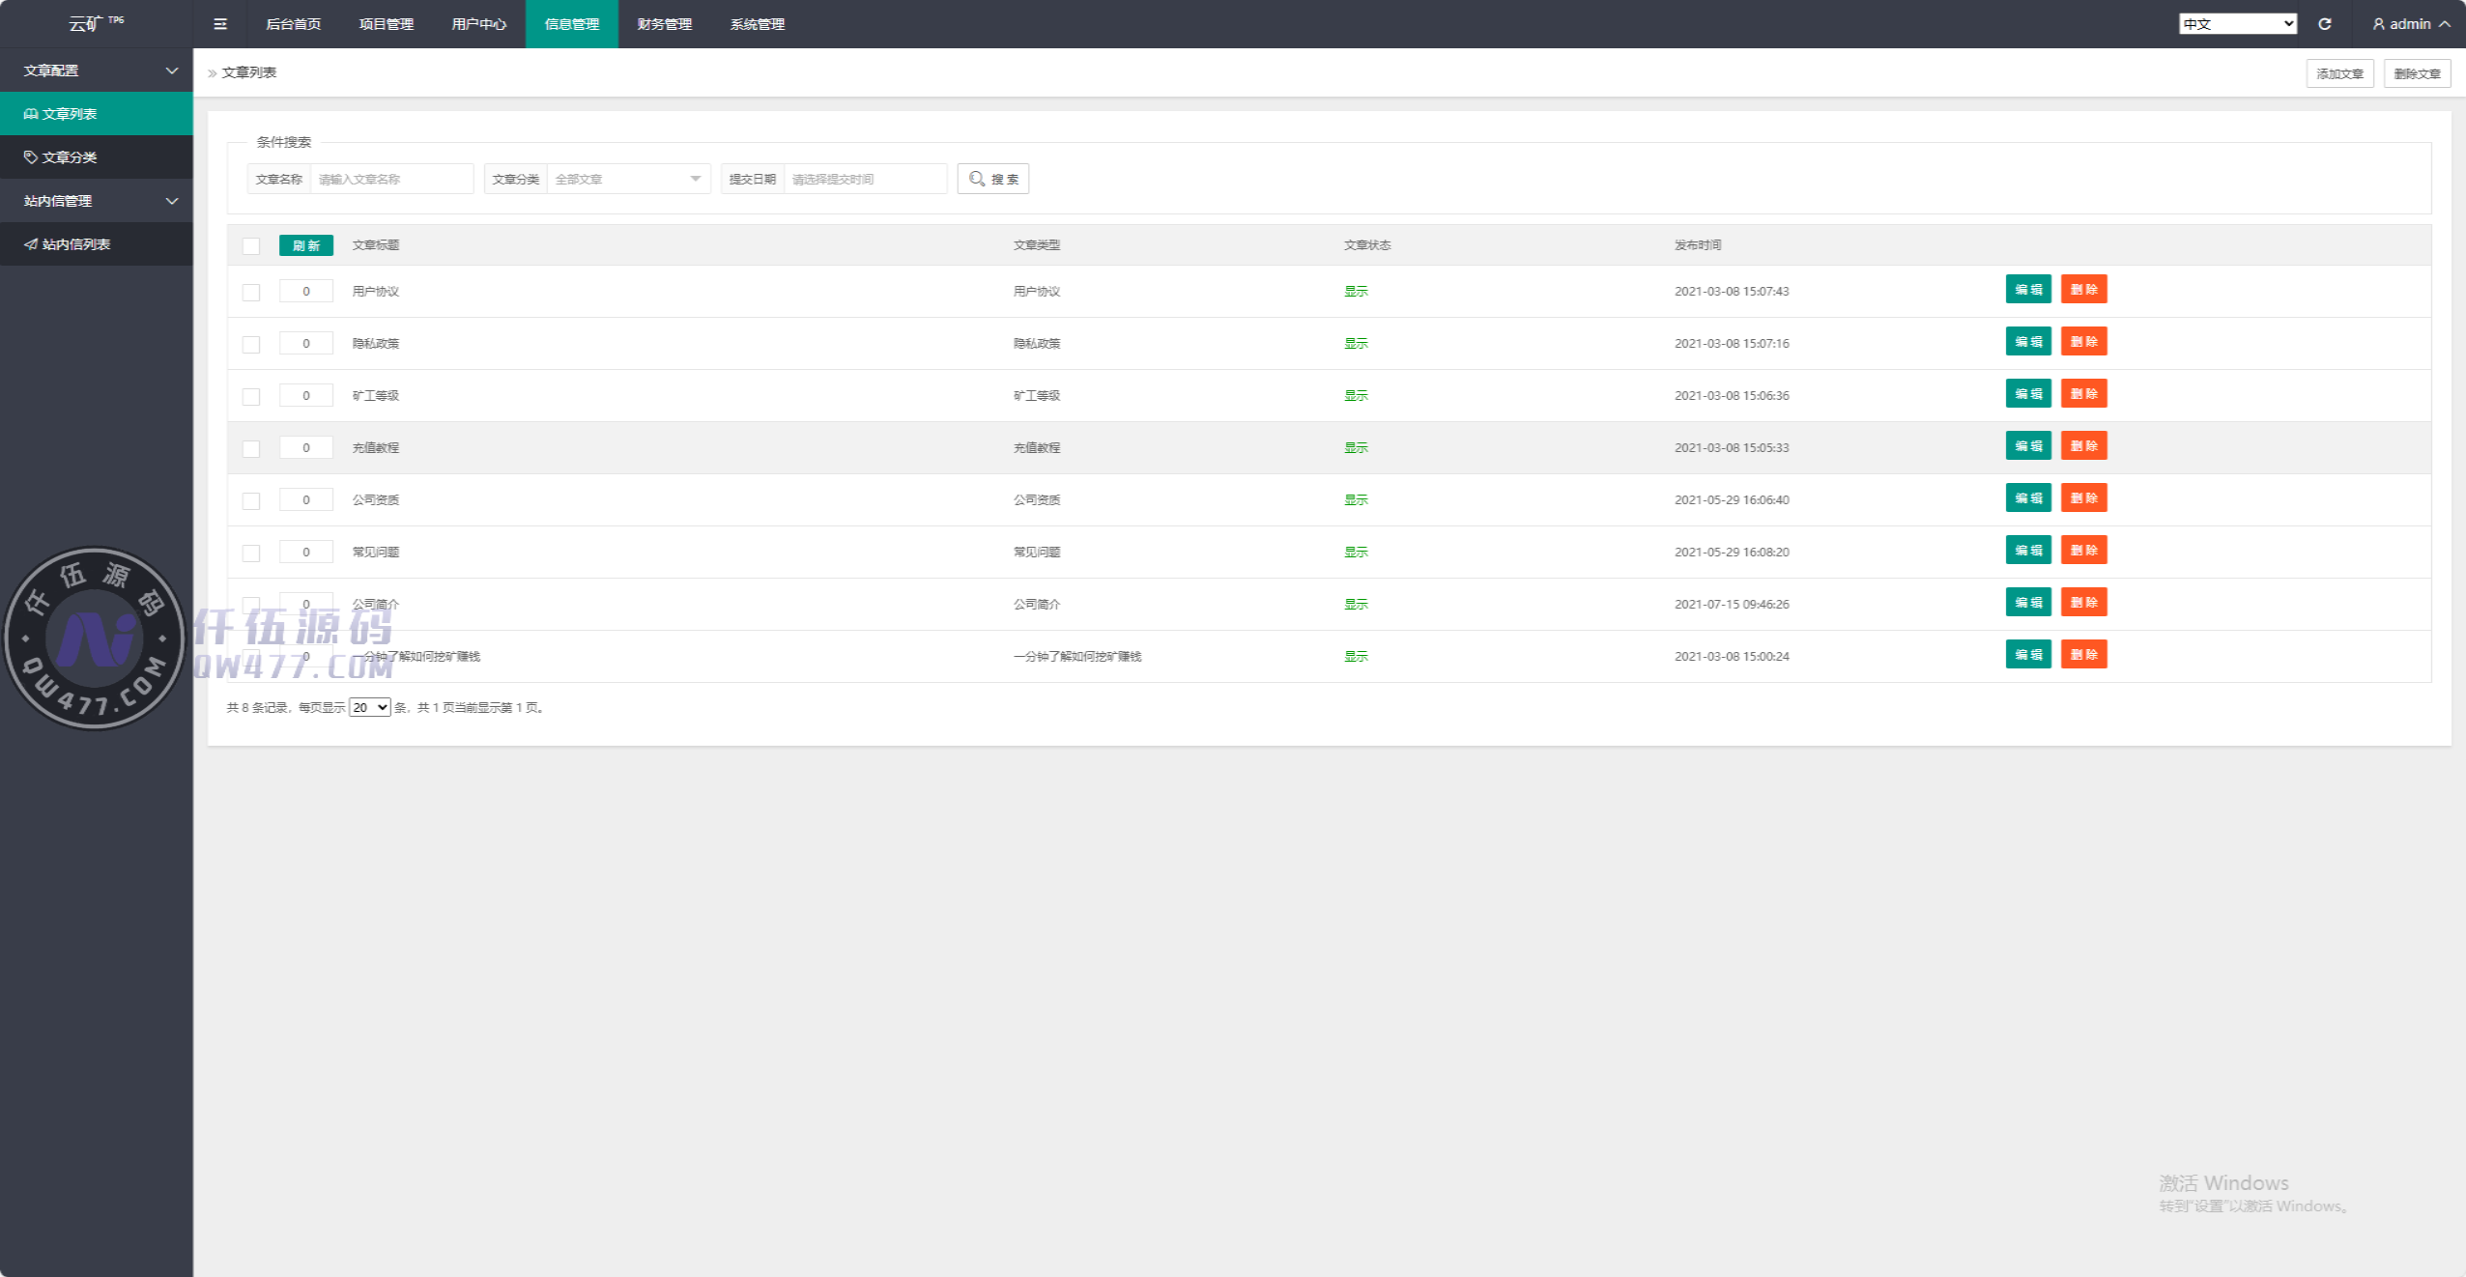Click the red 删除 button for 矿工等级
Image resolution: width=2466 pixels, height=1277 pixels.
pyautogui.click(x=2083, y=394)
